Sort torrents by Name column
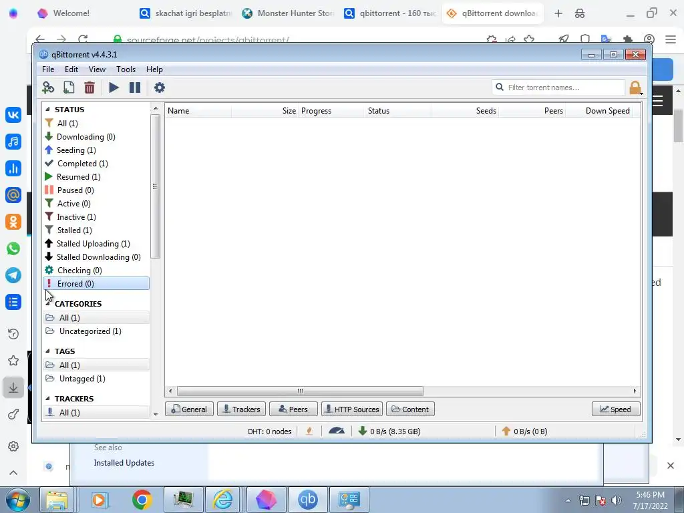 click(x=198, y=111)
